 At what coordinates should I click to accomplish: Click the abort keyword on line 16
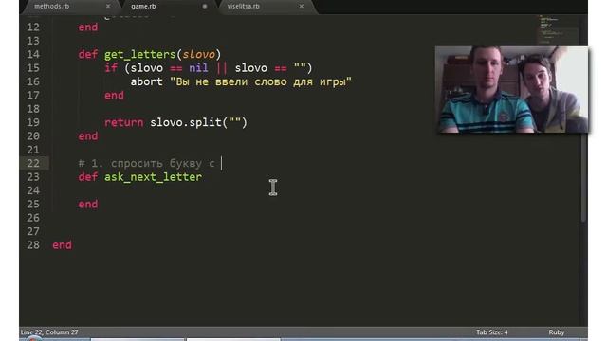[146, 82]
